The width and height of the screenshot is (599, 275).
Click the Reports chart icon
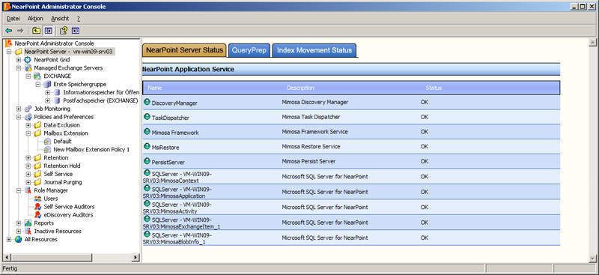point(28,223)
